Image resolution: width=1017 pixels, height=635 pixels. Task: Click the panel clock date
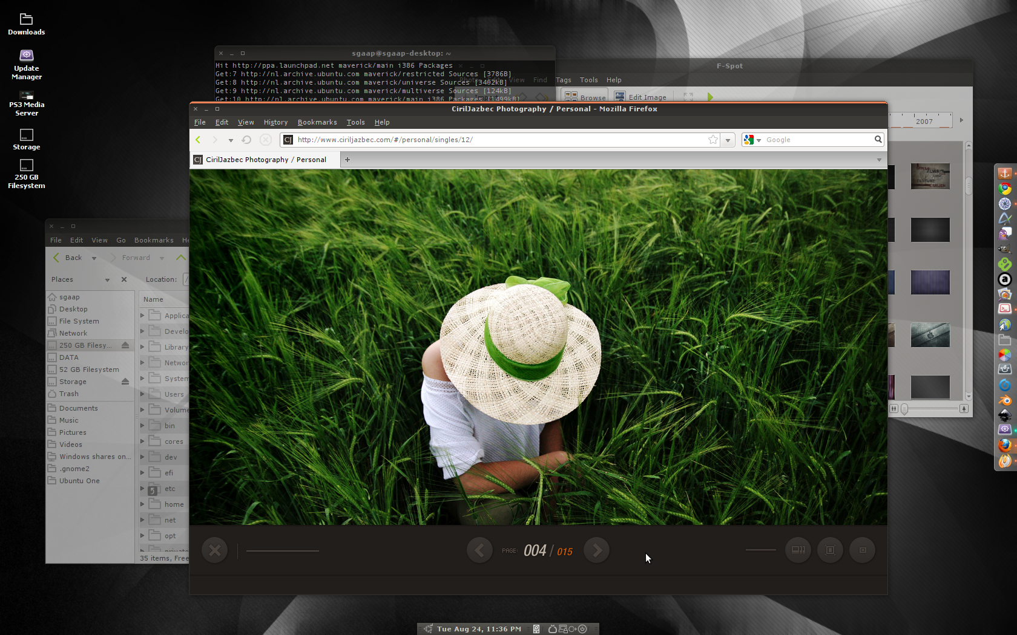479,629
